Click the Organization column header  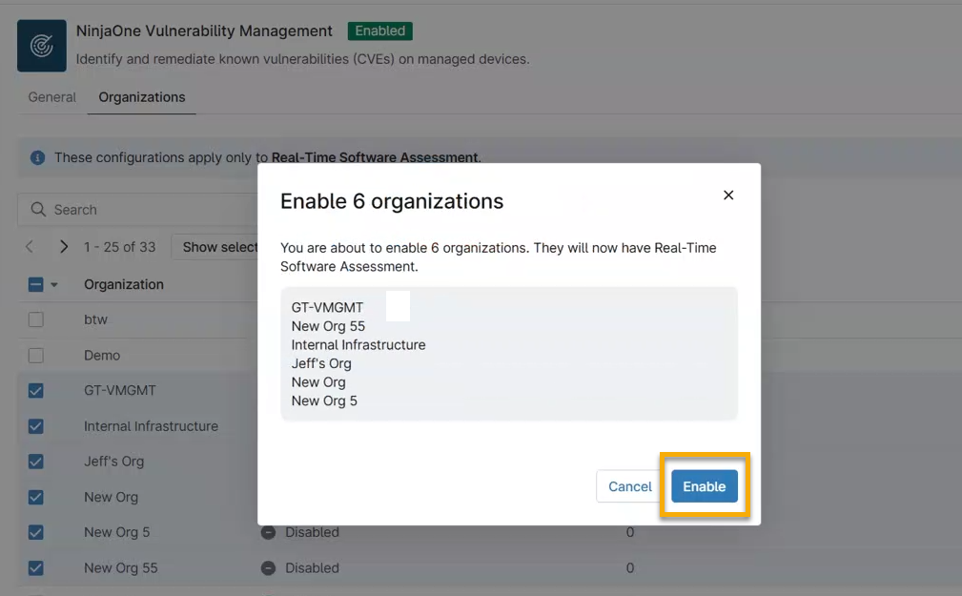pos(124,284)
